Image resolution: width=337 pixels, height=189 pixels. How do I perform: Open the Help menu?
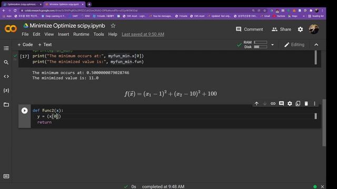tap(113, 34)
